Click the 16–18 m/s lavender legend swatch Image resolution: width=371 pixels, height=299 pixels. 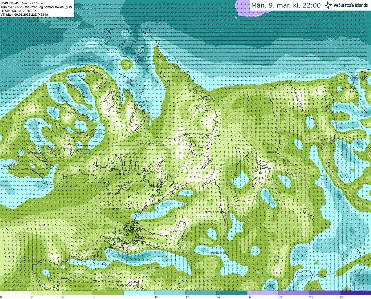pyautogui.click(x=263, y=293)
